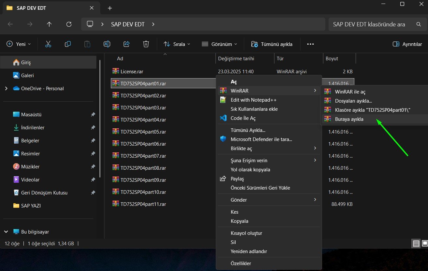The height and width of the screenshot is (271, 428).
Task: Go up one folder with Up arrow
Action: [49, 24]
